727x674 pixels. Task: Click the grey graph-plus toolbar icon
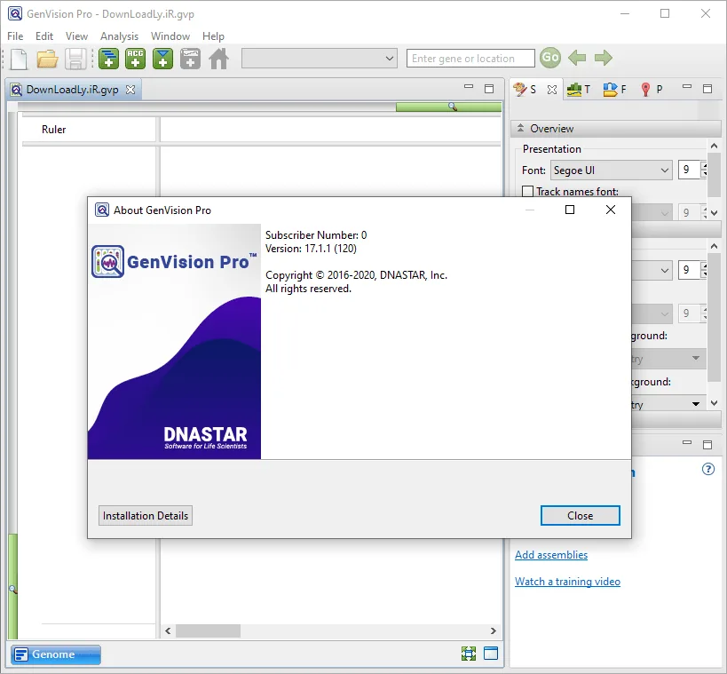(190, 59)
